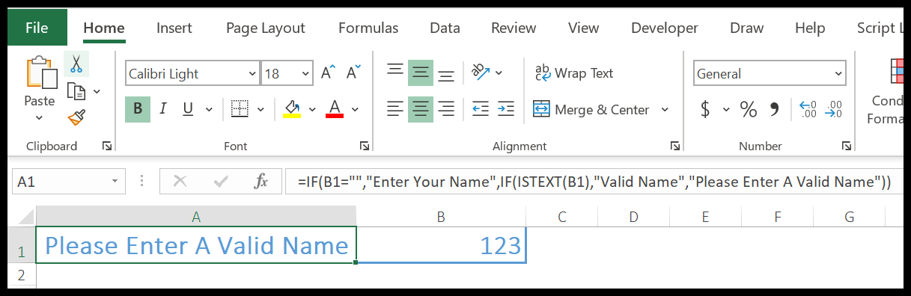Click the Name Box showing A1
The width and height of the screenshot is (911, 296).
pos(69,181)
